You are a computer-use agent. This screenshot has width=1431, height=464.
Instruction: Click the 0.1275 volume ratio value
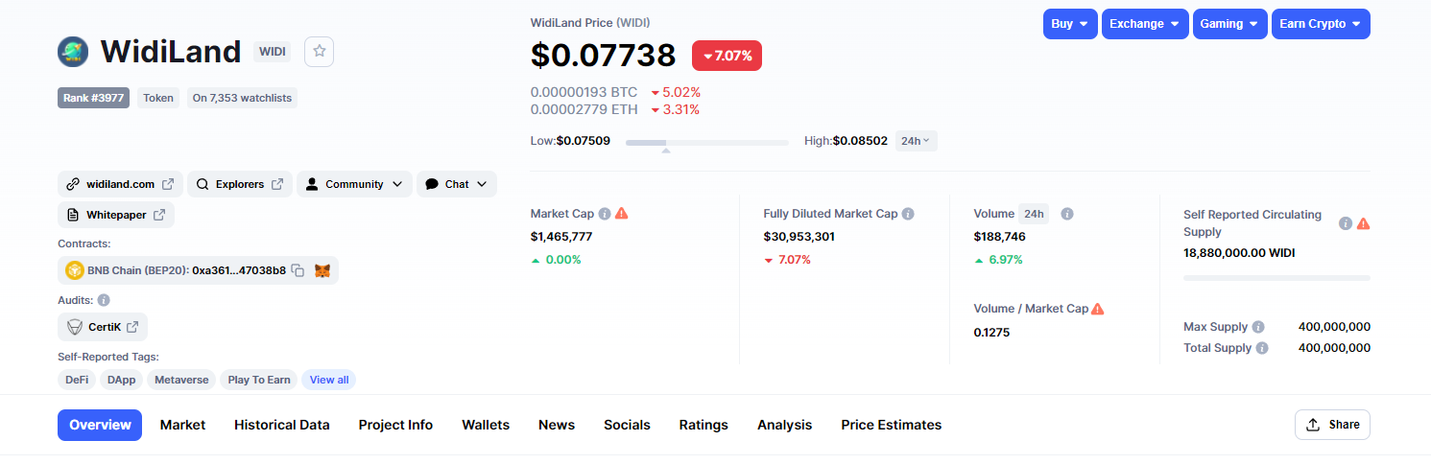tap(991, 333)
